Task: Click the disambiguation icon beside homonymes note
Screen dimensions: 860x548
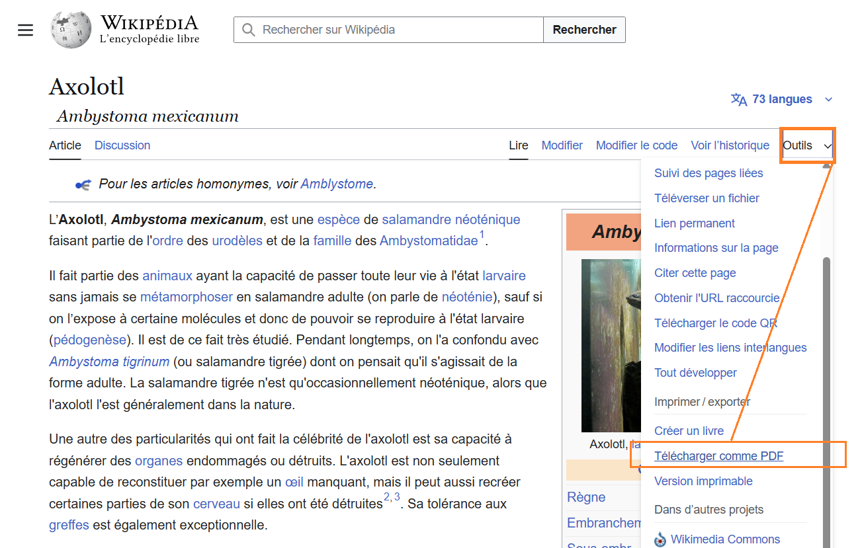Action: (83, 184)
